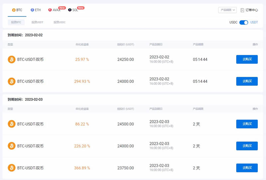The height and width of the screenshot is (180, 266).
Task: Open the 订单中心 link
Action: [251, 10]
